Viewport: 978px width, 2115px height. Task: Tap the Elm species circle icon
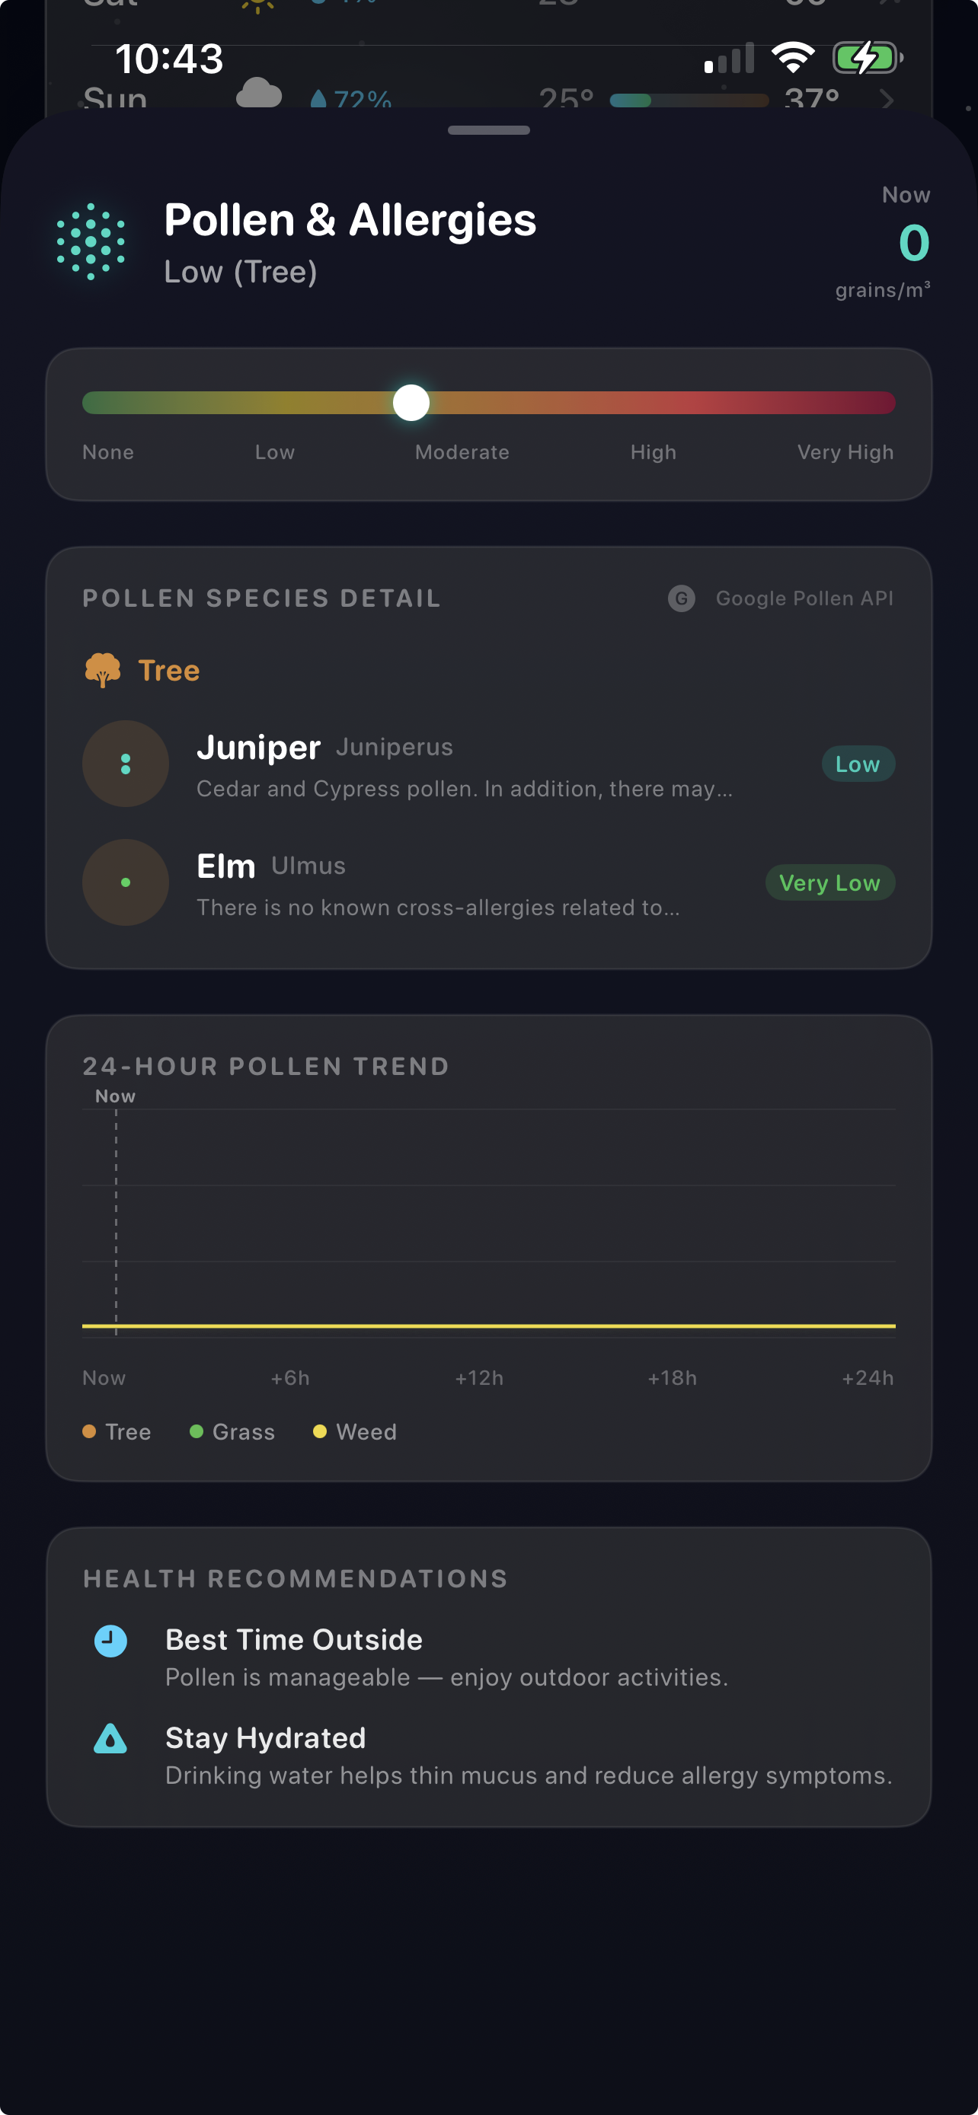click(x=126, y=882)
